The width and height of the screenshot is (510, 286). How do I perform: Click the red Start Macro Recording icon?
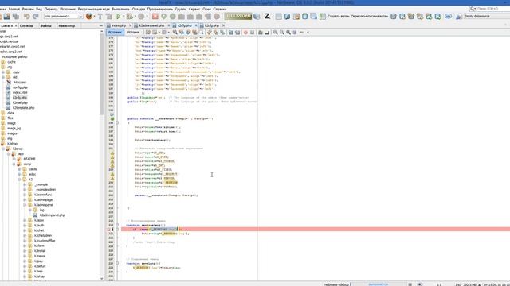[245, 32]
